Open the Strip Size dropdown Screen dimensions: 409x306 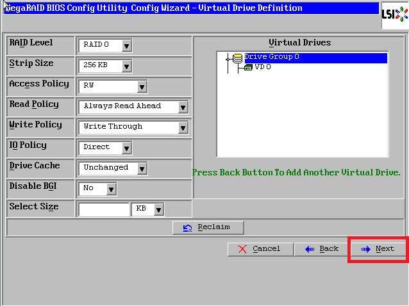tap(105, 66)
